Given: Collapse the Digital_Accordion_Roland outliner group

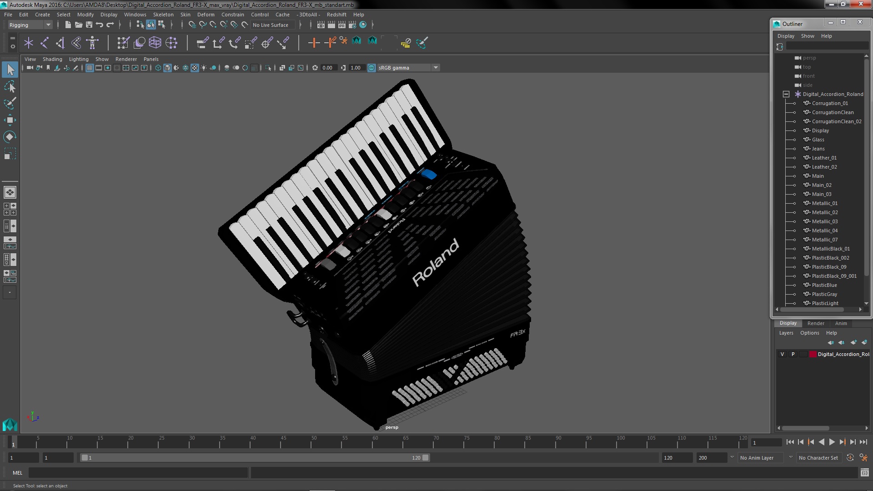Looking at the screenshot, I should pos(786,94).
